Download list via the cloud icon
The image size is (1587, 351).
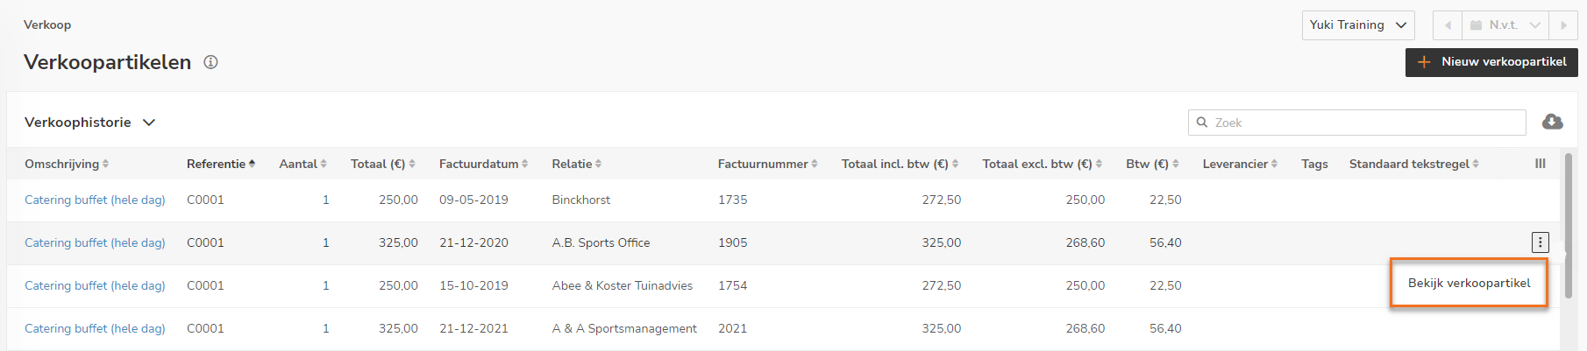point(1552,122)
